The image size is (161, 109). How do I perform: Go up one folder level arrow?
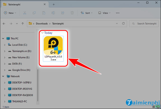coord(23,24)
